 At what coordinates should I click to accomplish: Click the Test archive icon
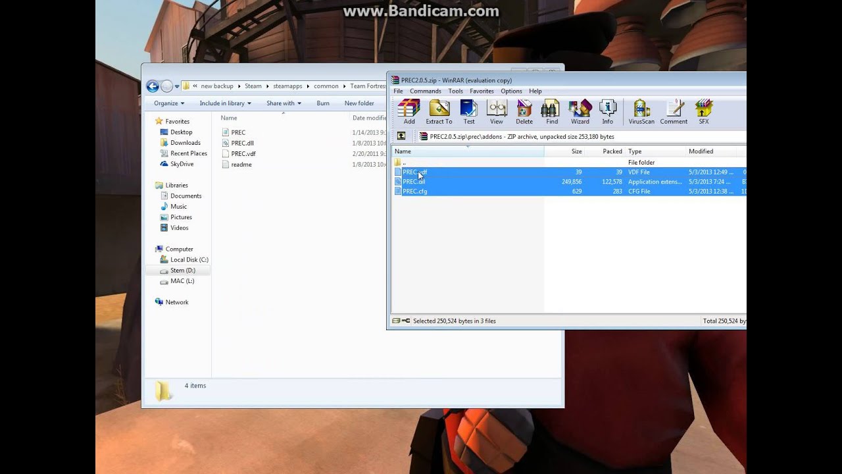tap(468, 111)
